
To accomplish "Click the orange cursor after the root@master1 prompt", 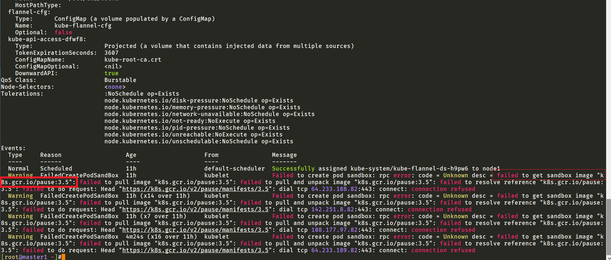I will tap(63, 257).
